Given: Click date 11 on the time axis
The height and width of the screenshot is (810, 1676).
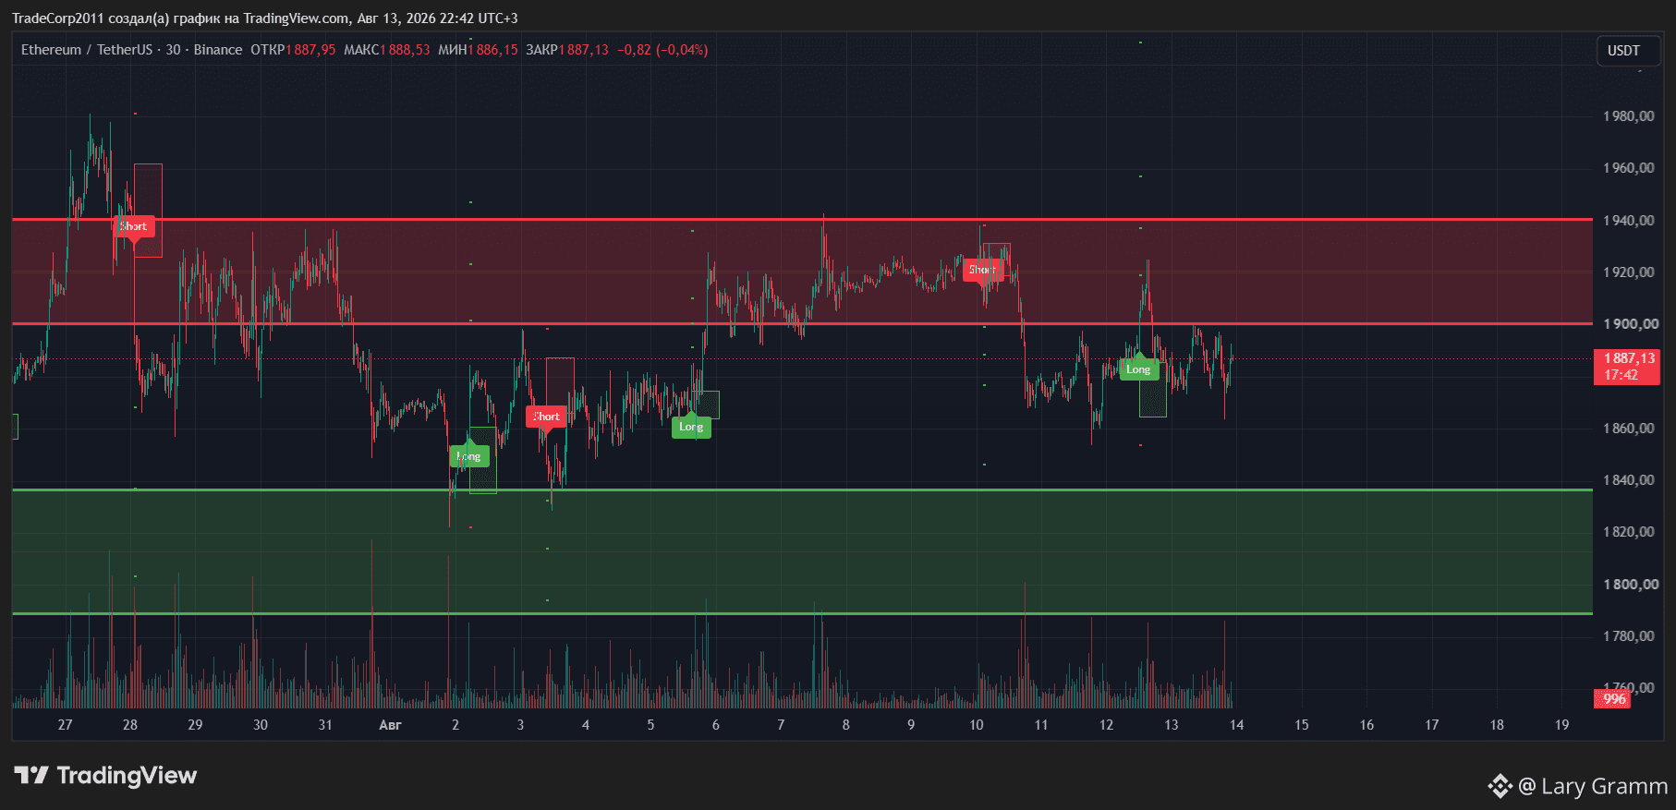Looking at the screenshot, I should point(1041,725).
